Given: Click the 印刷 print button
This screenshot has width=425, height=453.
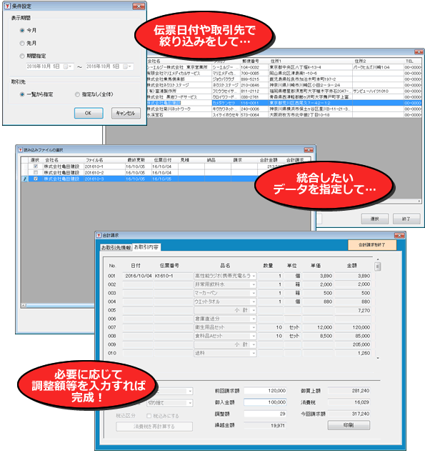Looking at the screenshot, I should 349,425.
